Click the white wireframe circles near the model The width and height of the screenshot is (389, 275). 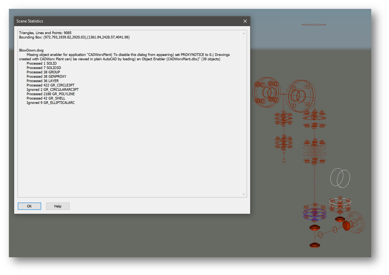pyautogui.click(x=340, y=178)
